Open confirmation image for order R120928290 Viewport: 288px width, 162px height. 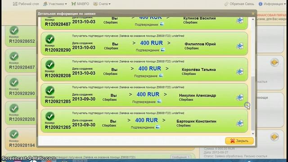coord(163,50)
